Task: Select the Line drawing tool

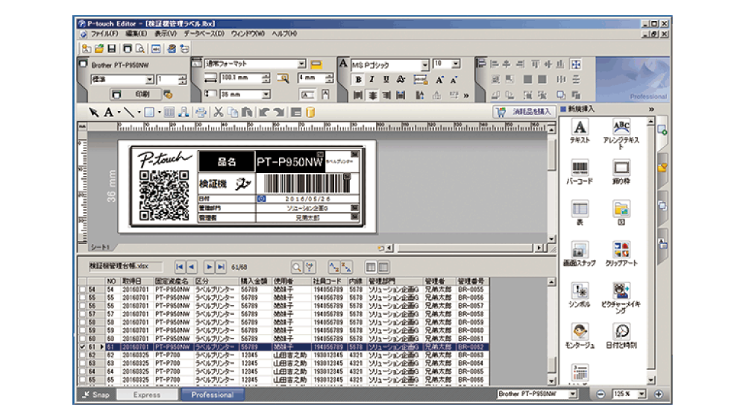Action: 129,112
